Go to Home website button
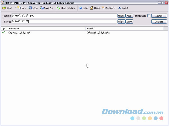 [x=95, y=8]
